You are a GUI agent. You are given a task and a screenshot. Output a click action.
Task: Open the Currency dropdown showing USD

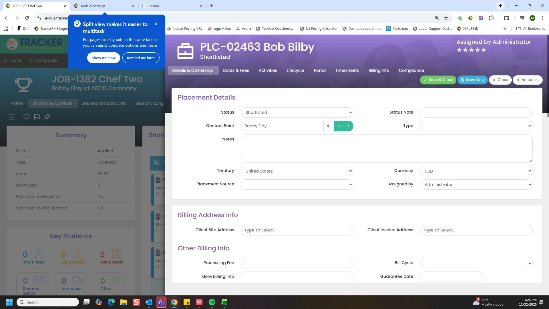[476, 171]
